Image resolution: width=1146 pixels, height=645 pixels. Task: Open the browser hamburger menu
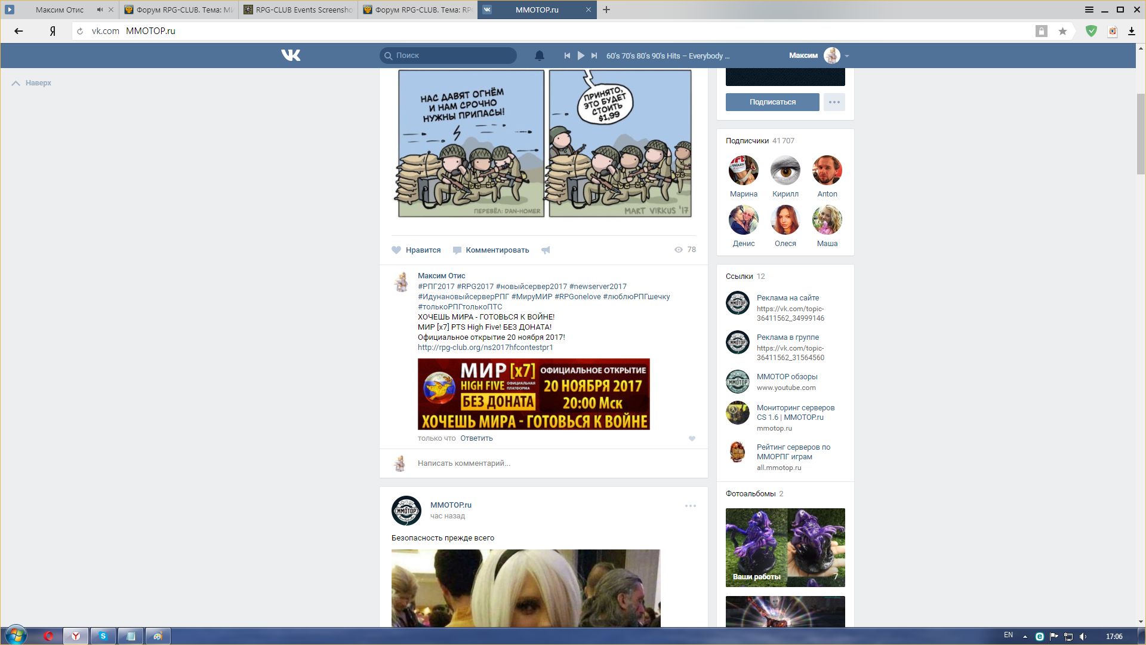tap(1089, 10)
